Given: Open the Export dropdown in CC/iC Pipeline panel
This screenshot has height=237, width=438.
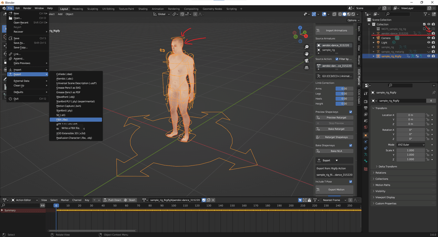Looking at the screenshot, I should 334,160.
